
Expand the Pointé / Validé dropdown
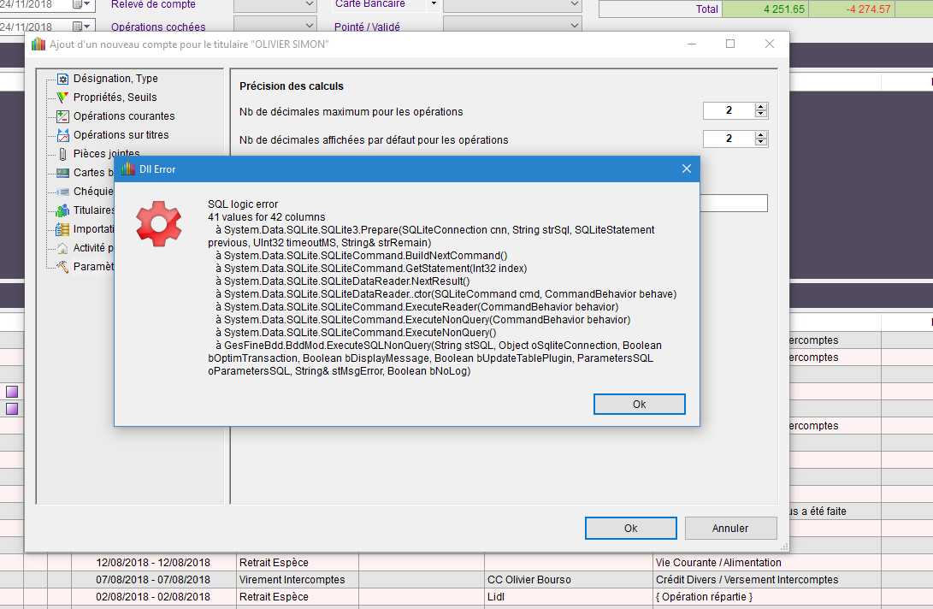[574, 27]
